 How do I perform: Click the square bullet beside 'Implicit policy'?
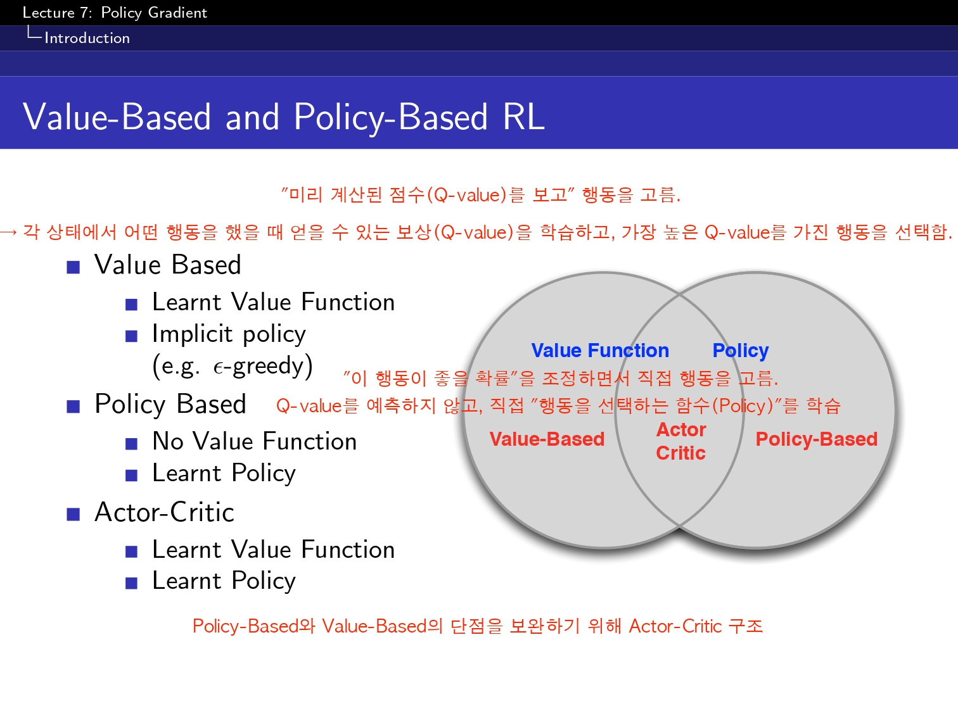click(131, 336)
